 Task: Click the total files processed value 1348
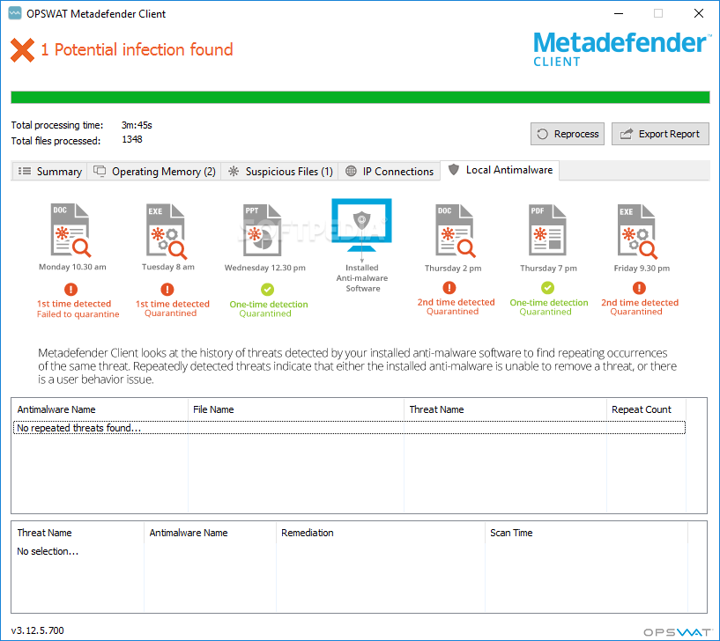pyautogui.click(x=132, y=139)
